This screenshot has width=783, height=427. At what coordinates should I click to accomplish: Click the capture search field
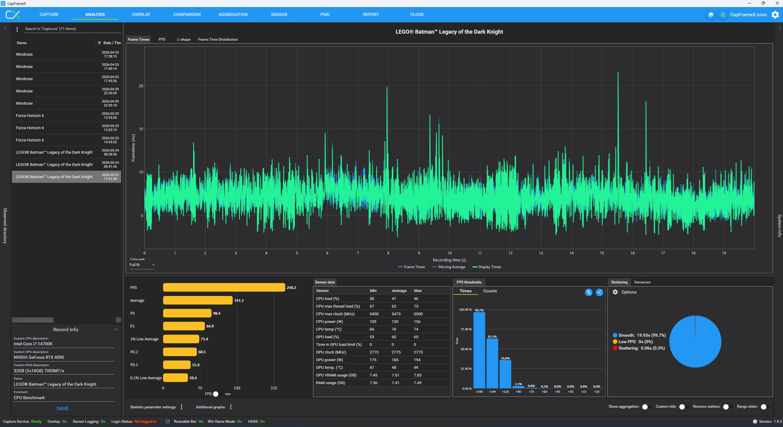coord(72,29)
